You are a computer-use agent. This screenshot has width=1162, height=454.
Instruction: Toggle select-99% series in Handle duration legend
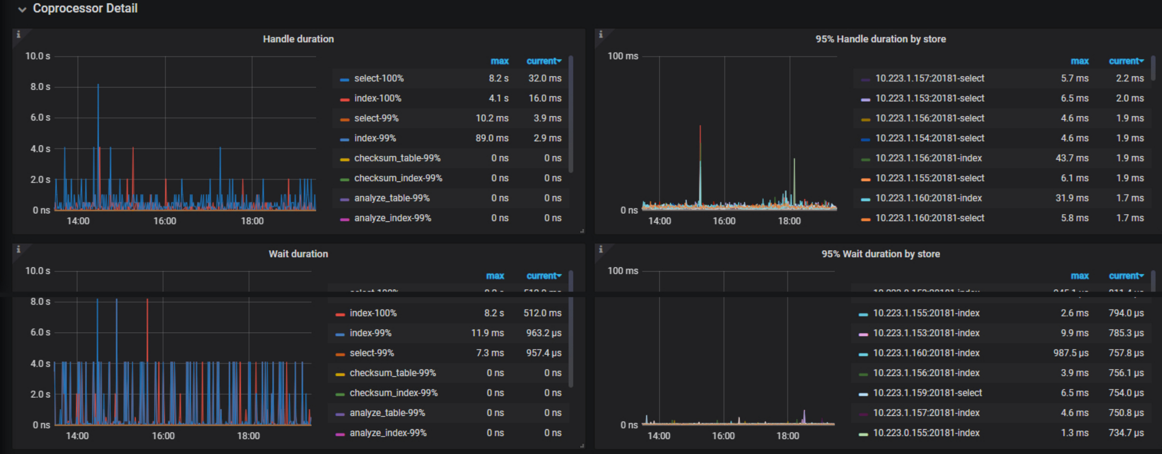pos(376,118)
